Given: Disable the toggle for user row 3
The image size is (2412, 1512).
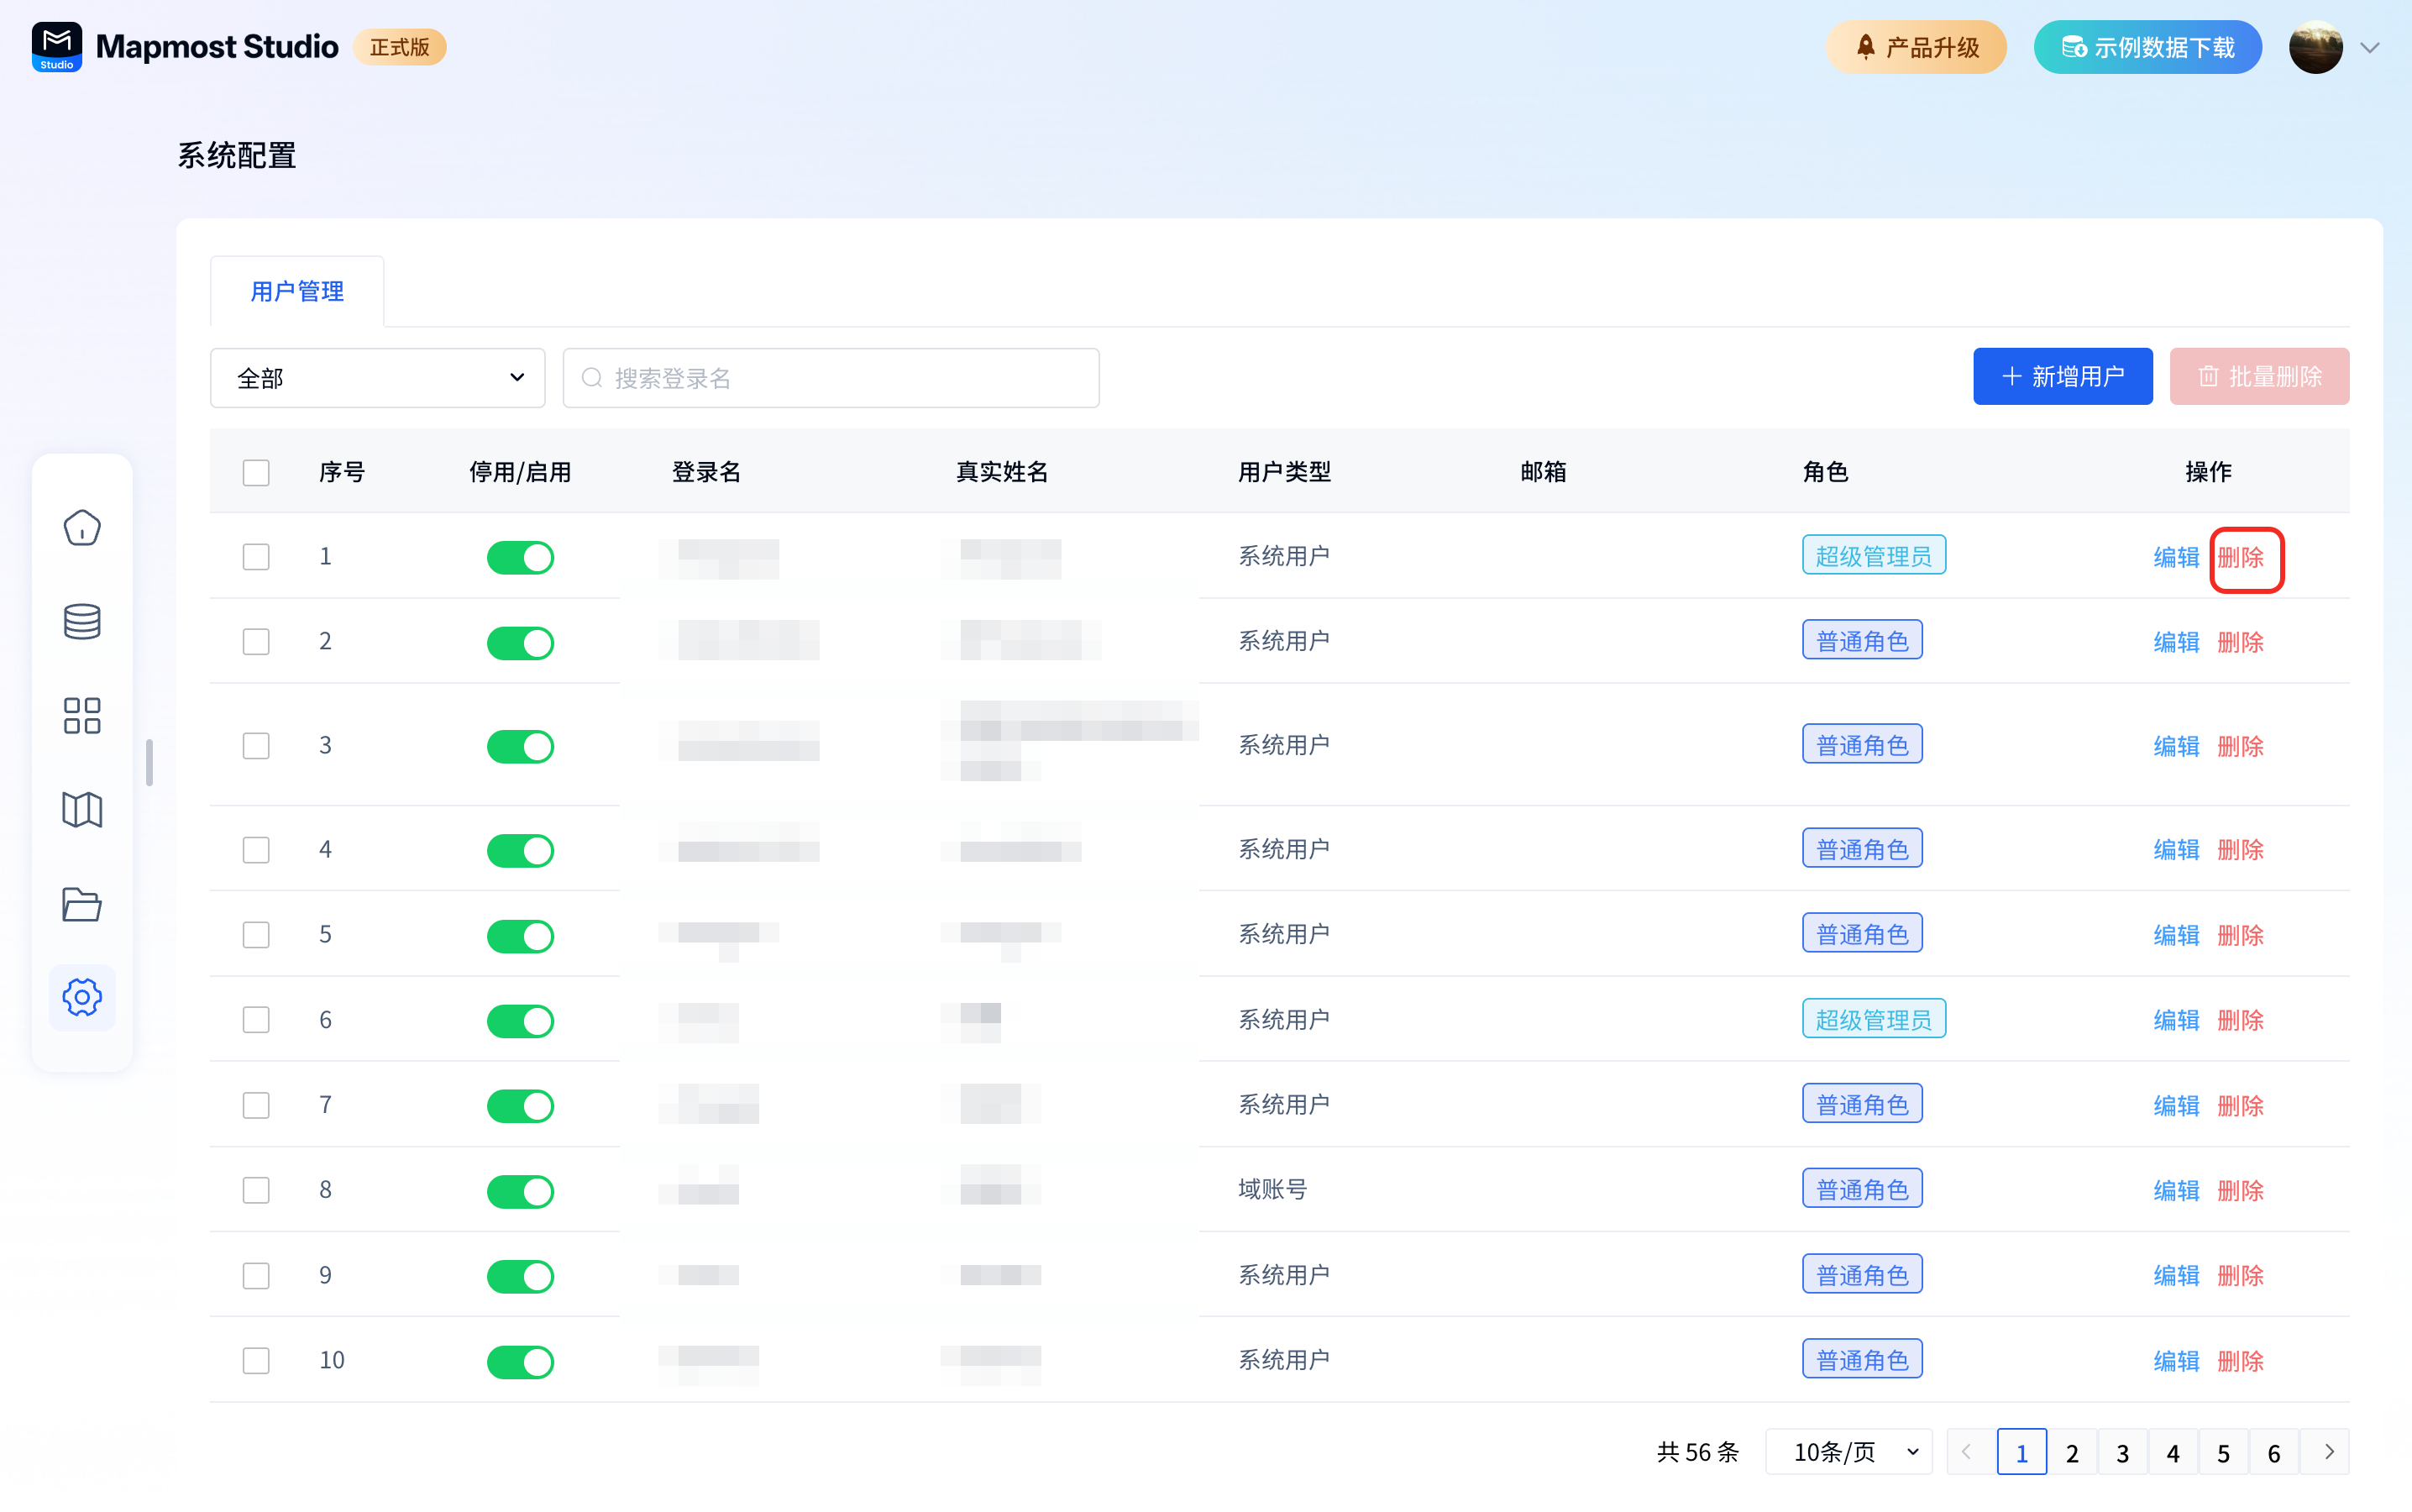Looking at the screenshot, I should click(x=520, y=746).
